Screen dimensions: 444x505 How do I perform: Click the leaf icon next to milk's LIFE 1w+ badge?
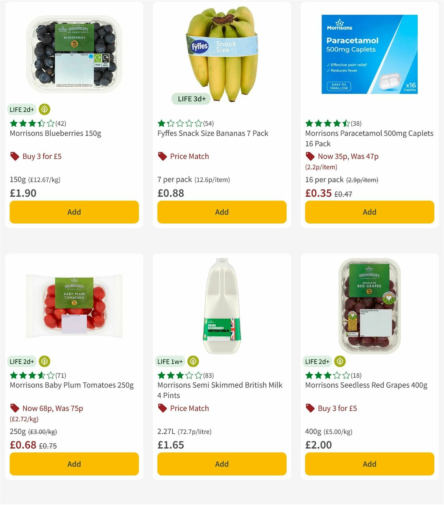click(x=193, y=361)
